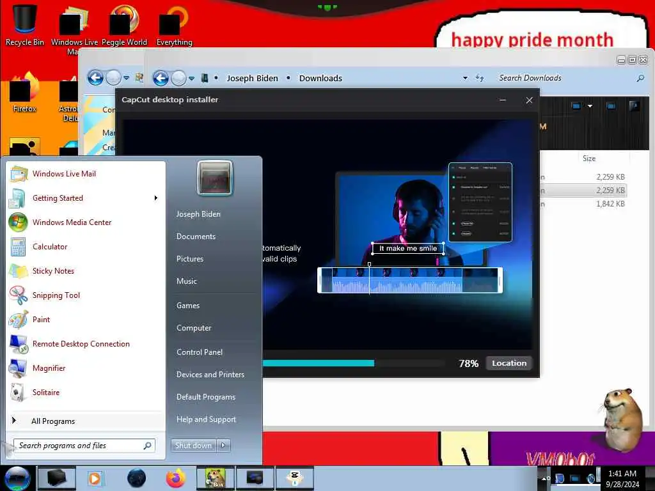This screenshot has height=491, width=655.
Task: Go forward in Downloads Explorer window
Action: (x=179, y=78)
